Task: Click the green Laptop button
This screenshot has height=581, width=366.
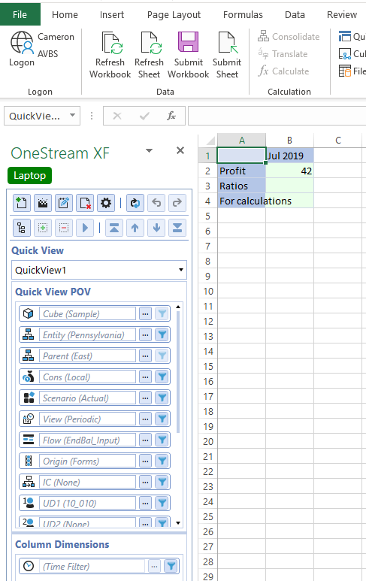Action: (x=29, y=176)
